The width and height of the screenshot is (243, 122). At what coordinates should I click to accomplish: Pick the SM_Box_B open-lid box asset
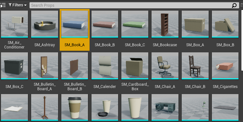click(225, 30)
